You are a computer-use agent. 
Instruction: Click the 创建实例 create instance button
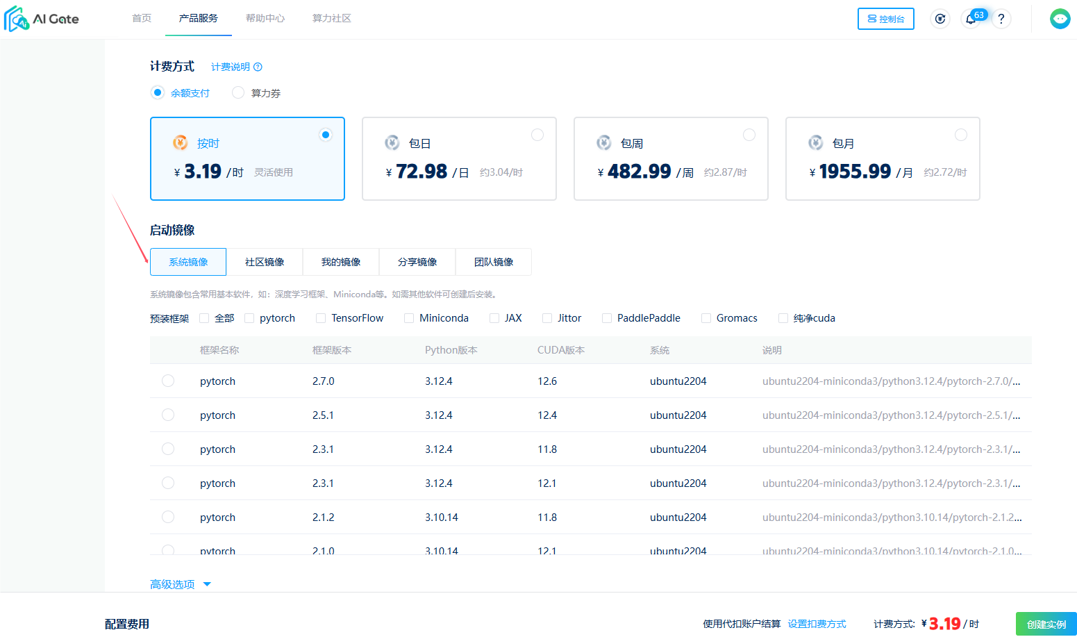[1046, 624]
